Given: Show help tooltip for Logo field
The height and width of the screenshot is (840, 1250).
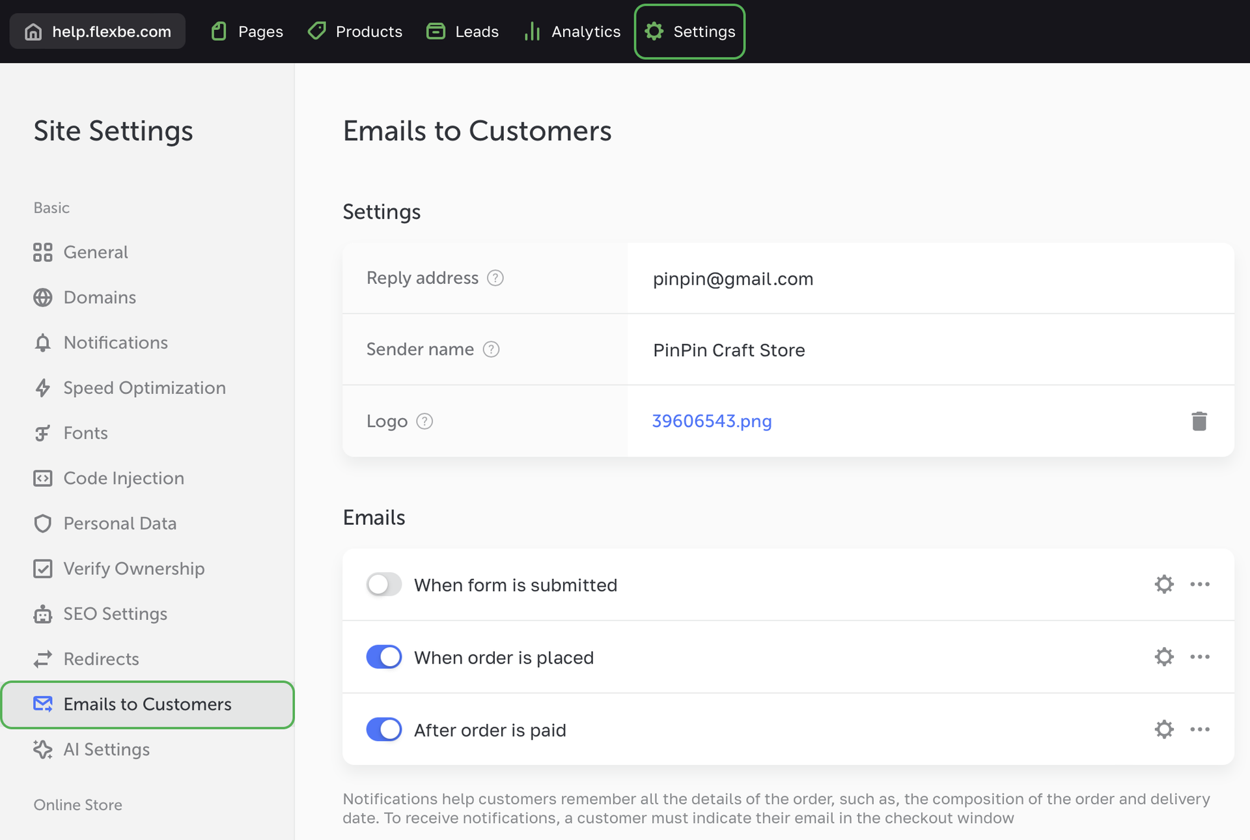Looking at the screenshot, I should [x=424, y=421].
